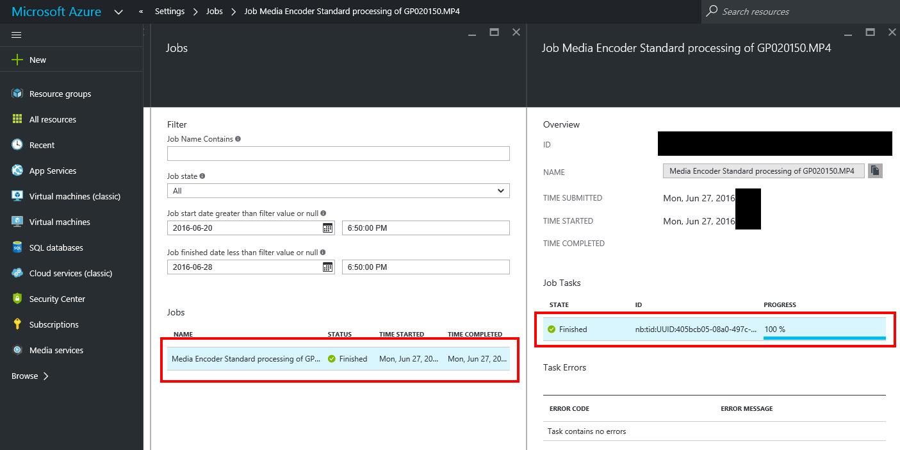The width and height of the screenshot is (900, 450).
Task: Click the Browse label
Action: (24, 376)
